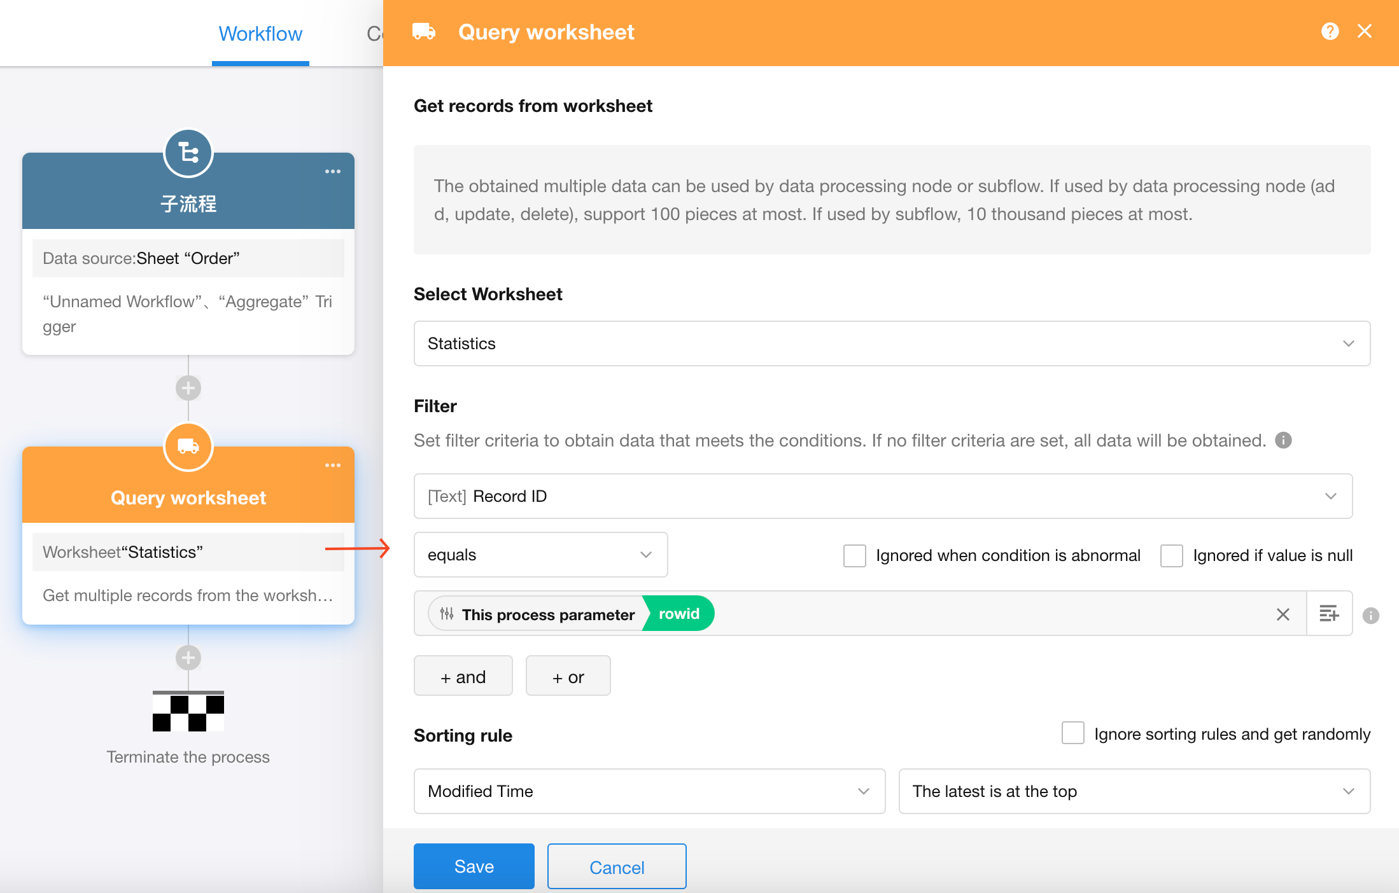
Task: Click the Record ID filter field selector
Action: 882,496
